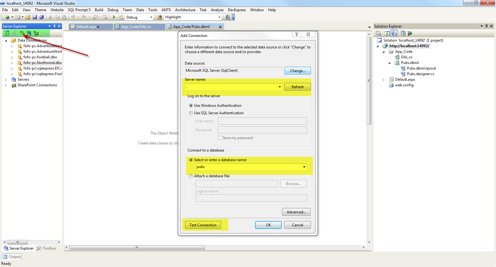Viewport: 496px width, 267px height.
Task: Check the Save my password box
Action: click(x=220, y=138)
